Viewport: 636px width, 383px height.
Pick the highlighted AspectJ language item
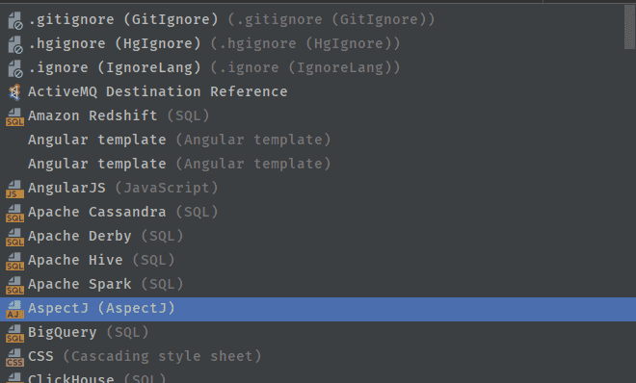318,309
